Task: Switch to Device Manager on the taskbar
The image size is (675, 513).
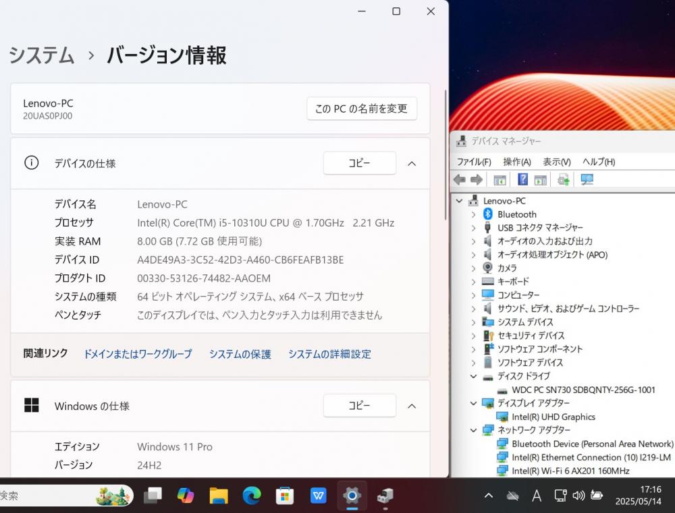Action: 385,495
